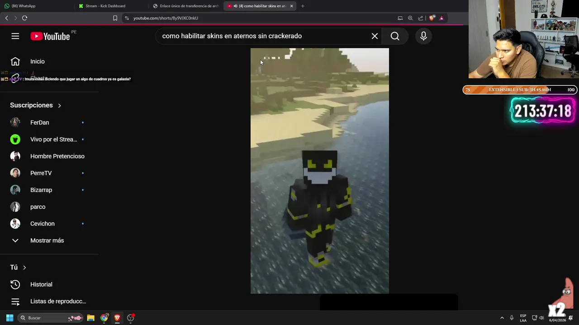Close the YouTube tab
579x325 pixels.
291,6
